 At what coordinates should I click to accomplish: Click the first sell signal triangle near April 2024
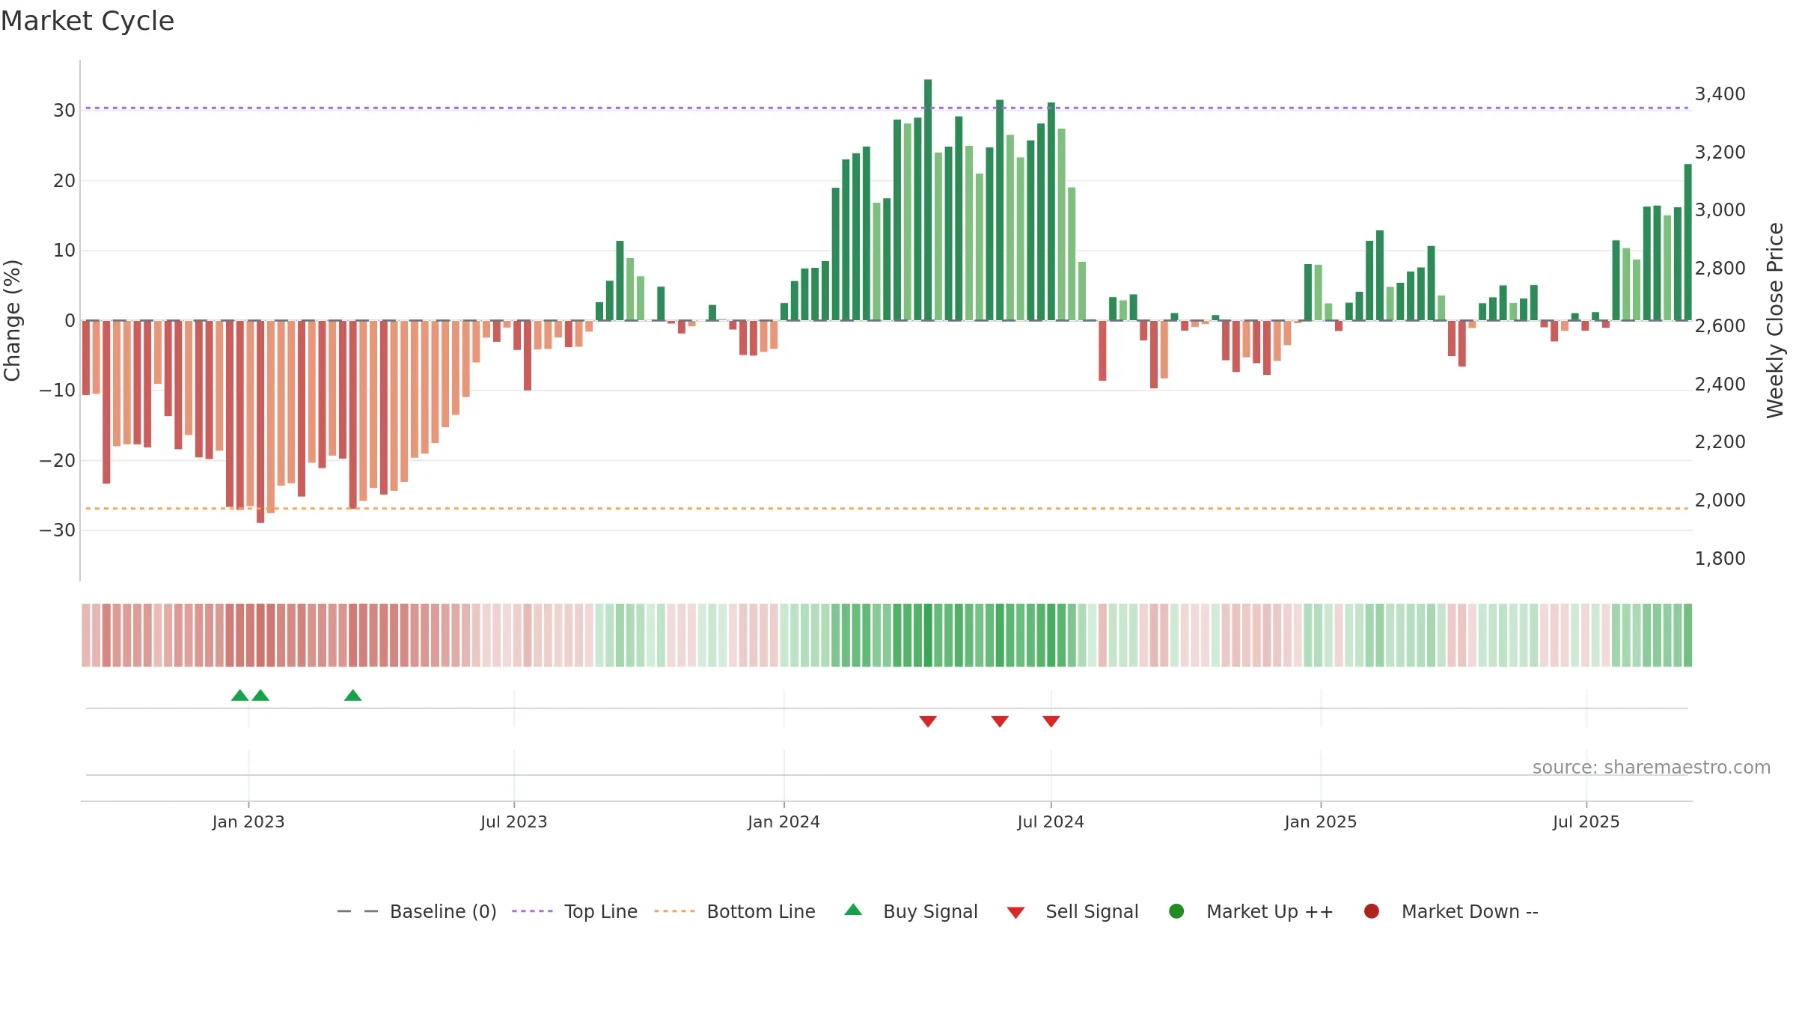928,721
